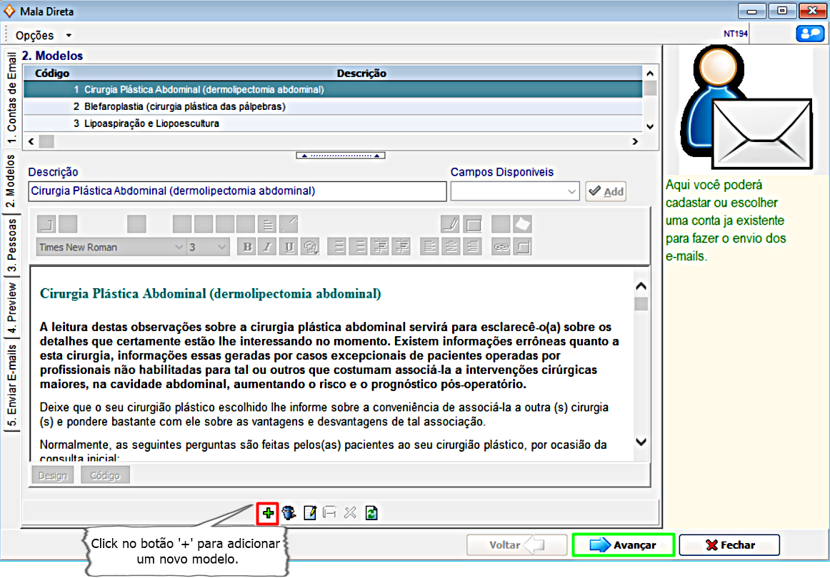This screenshot has height=578, width=830.
Task: Click the Fechar button
Action: [729, 545]
